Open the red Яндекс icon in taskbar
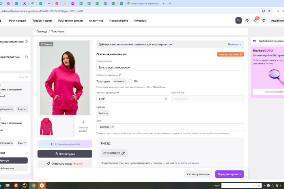Image resolution: width=284 pixels, height=189 pixels. pos(16,185)
